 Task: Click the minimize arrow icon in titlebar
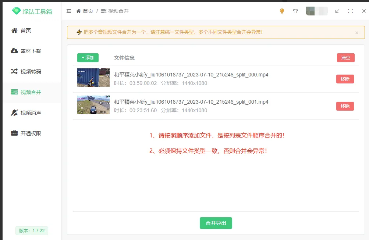337,11
